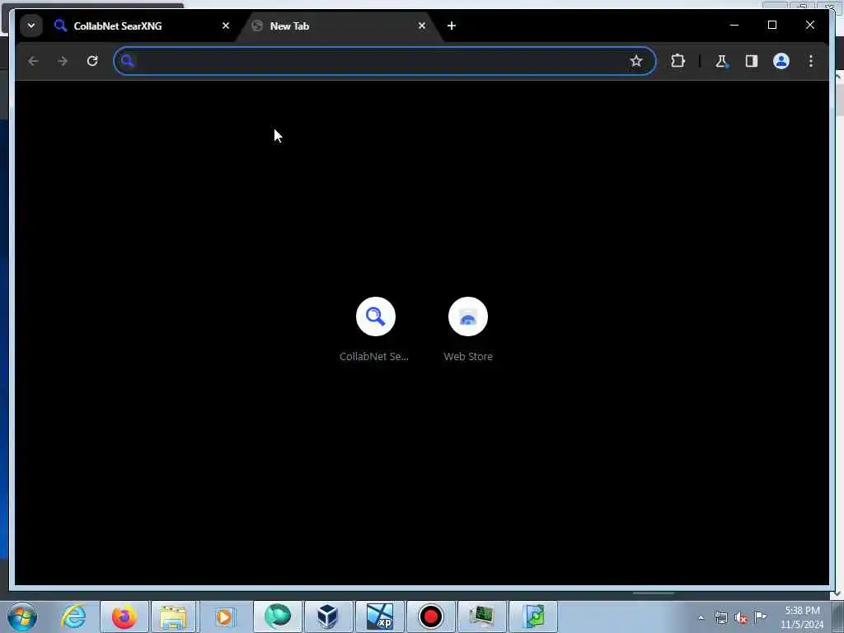Click the Show desktop strip
The image size is (844, 633).
tap(838, 617)
